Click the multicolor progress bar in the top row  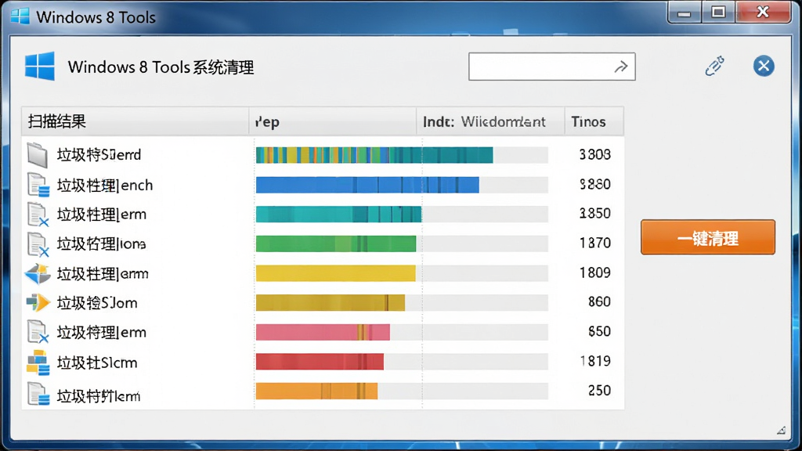click(x=374, y=155)
